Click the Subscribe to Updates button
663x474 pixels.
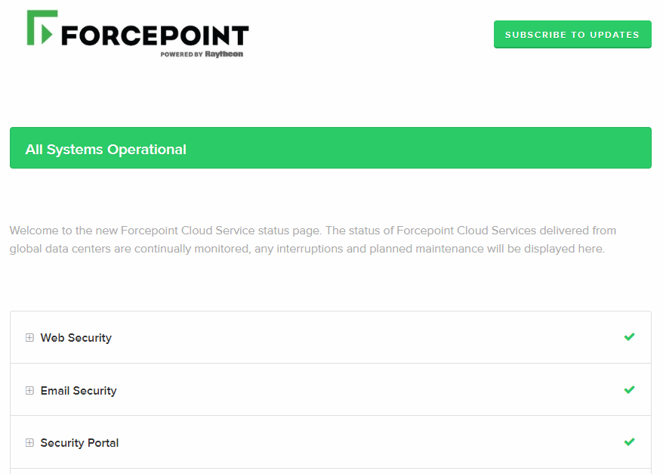point(572,34)
